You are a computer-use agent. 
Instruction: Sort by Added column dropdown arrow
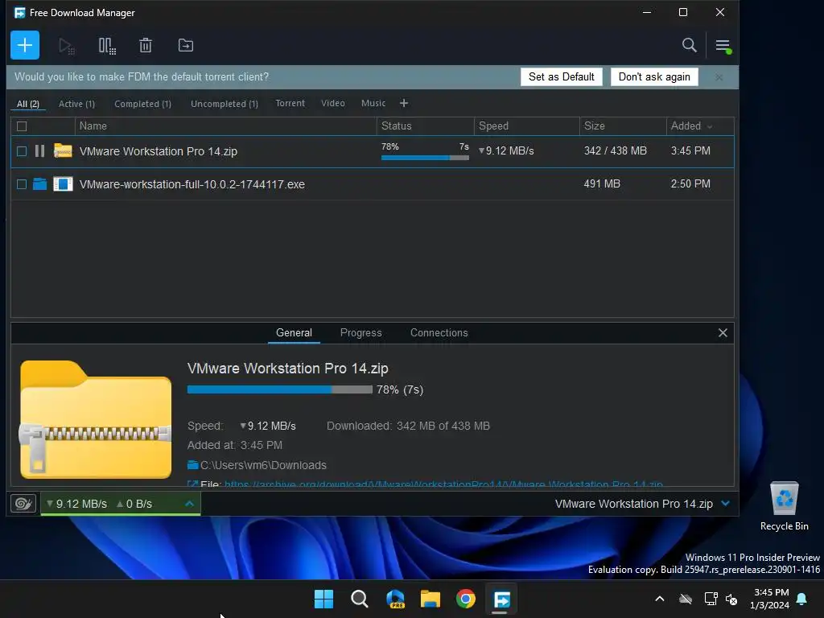click(710, 126)
